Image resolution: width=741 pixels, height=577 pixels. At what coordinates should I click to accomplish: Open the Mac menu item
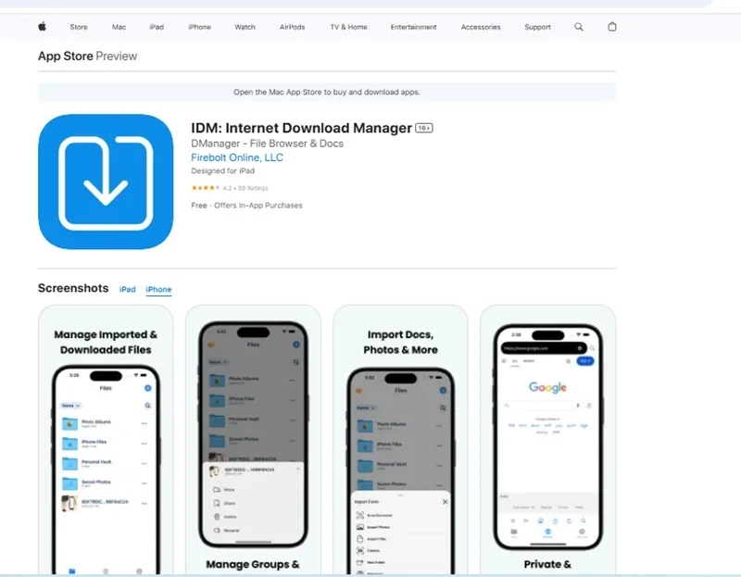click(x=119, y=27)
